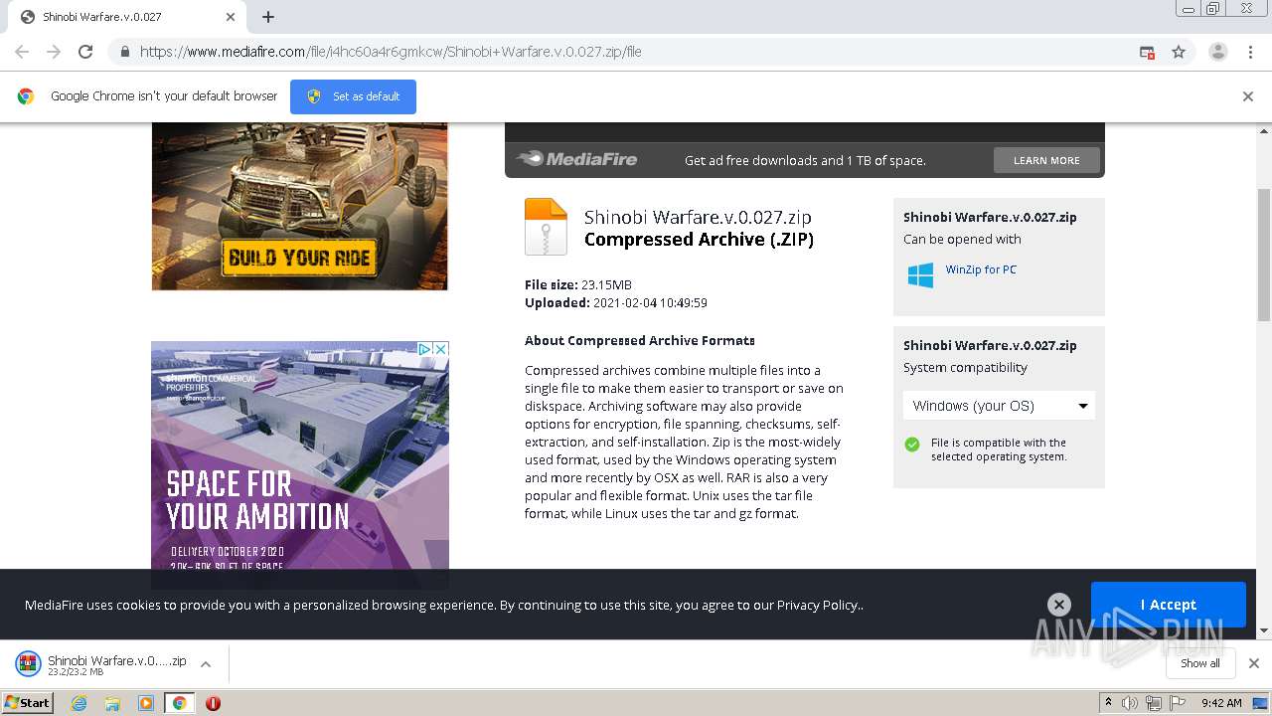Viewport: 1272px width, 716px height.
Task: Expand hidden system tray icons
Action: point(1109,702)
